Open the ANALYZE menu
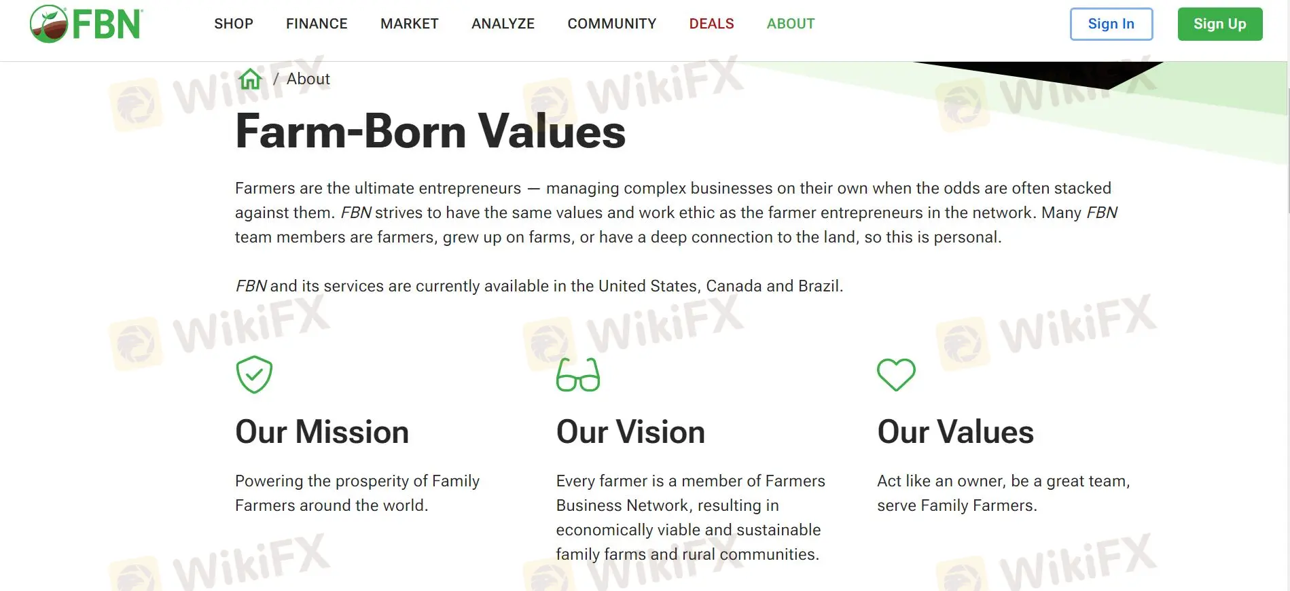 (x=503, y=23)
